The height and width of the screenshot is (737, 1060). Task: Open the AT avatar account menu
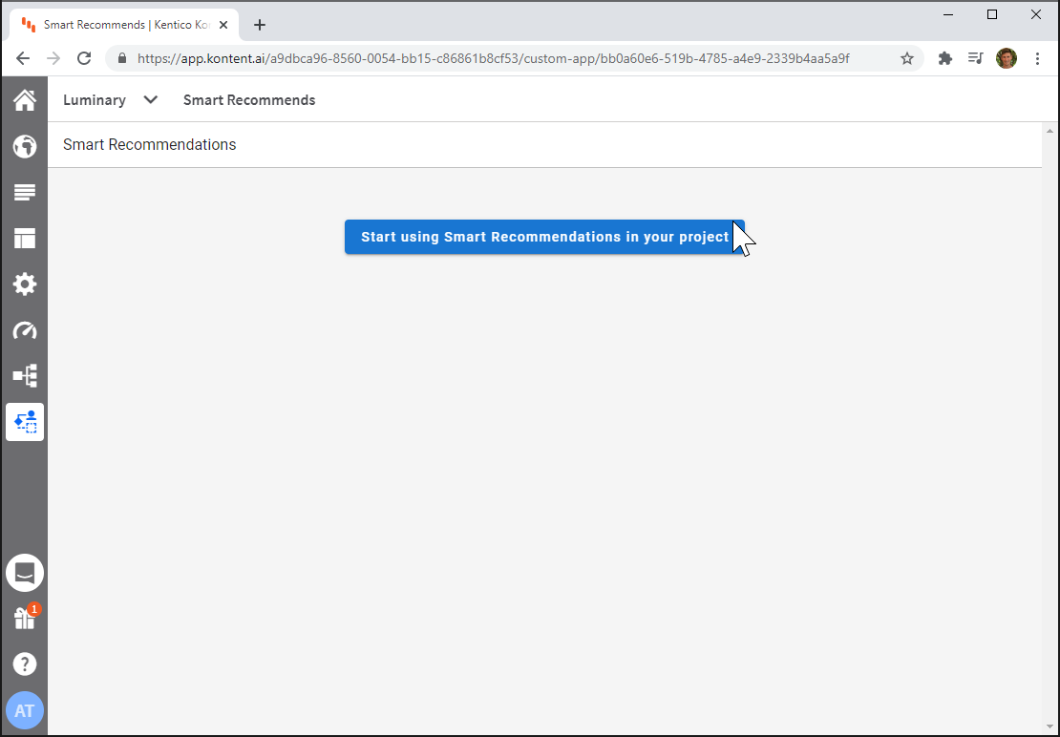(x=24, y=710)
